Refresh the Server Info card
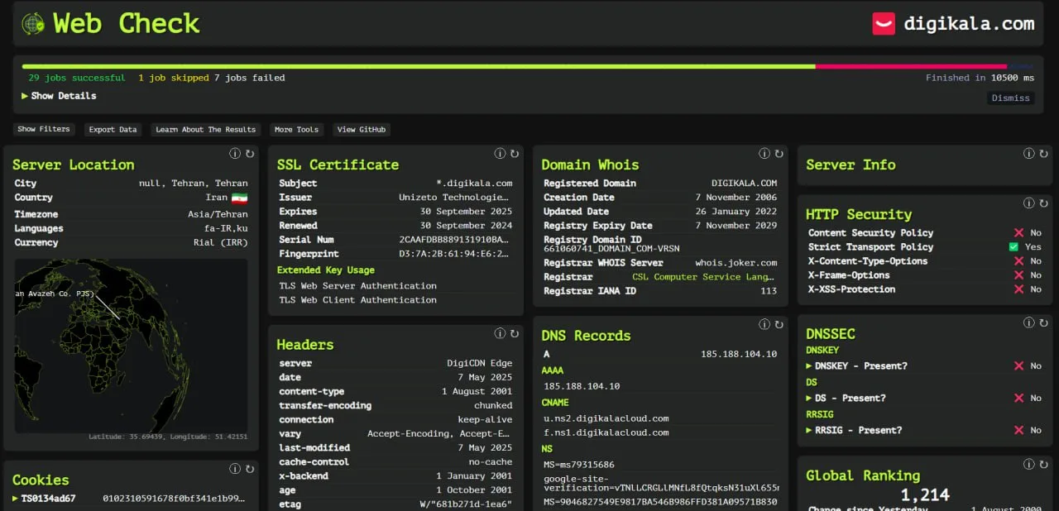This screenshot has width=1059, height=511. tap(1043, 154)
